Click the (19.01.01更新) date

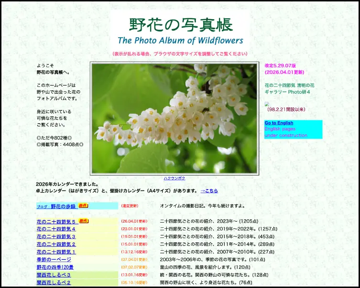point(134,236)
